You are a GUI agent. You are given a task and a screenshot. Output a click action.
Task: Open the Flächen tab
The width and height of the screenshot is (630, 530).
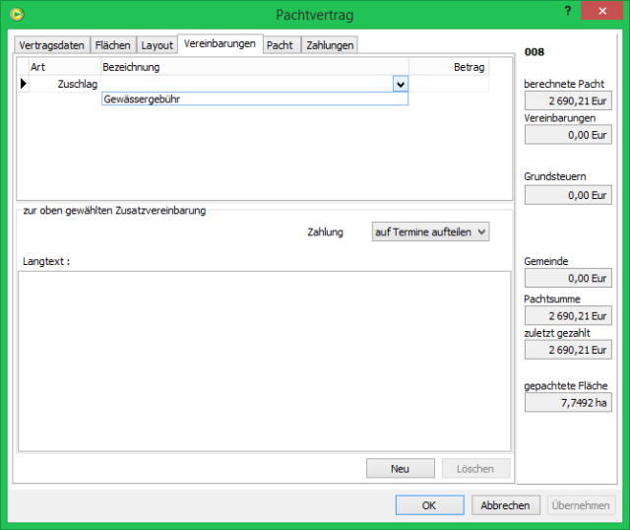click(x=112, y=45)
